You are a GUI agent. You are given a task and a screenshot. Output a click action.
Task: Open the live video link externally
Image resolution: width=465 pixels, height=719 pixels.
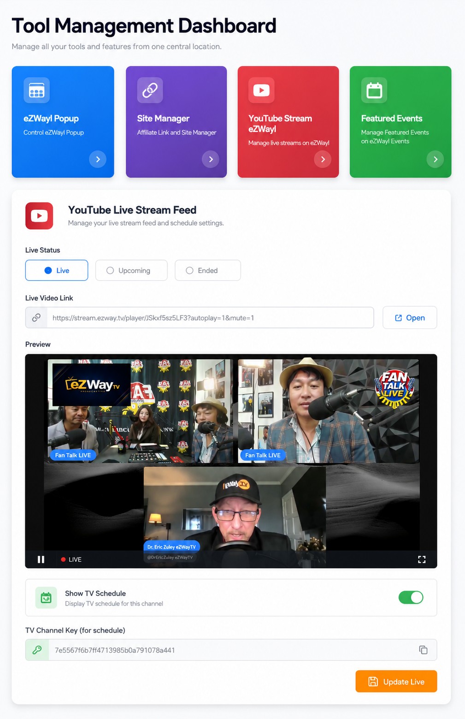pyautogui.click(x=410, y=318)
